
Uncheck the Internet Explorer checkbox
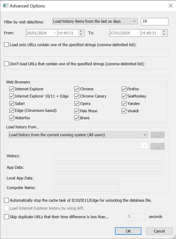click(x=12, y=89)
